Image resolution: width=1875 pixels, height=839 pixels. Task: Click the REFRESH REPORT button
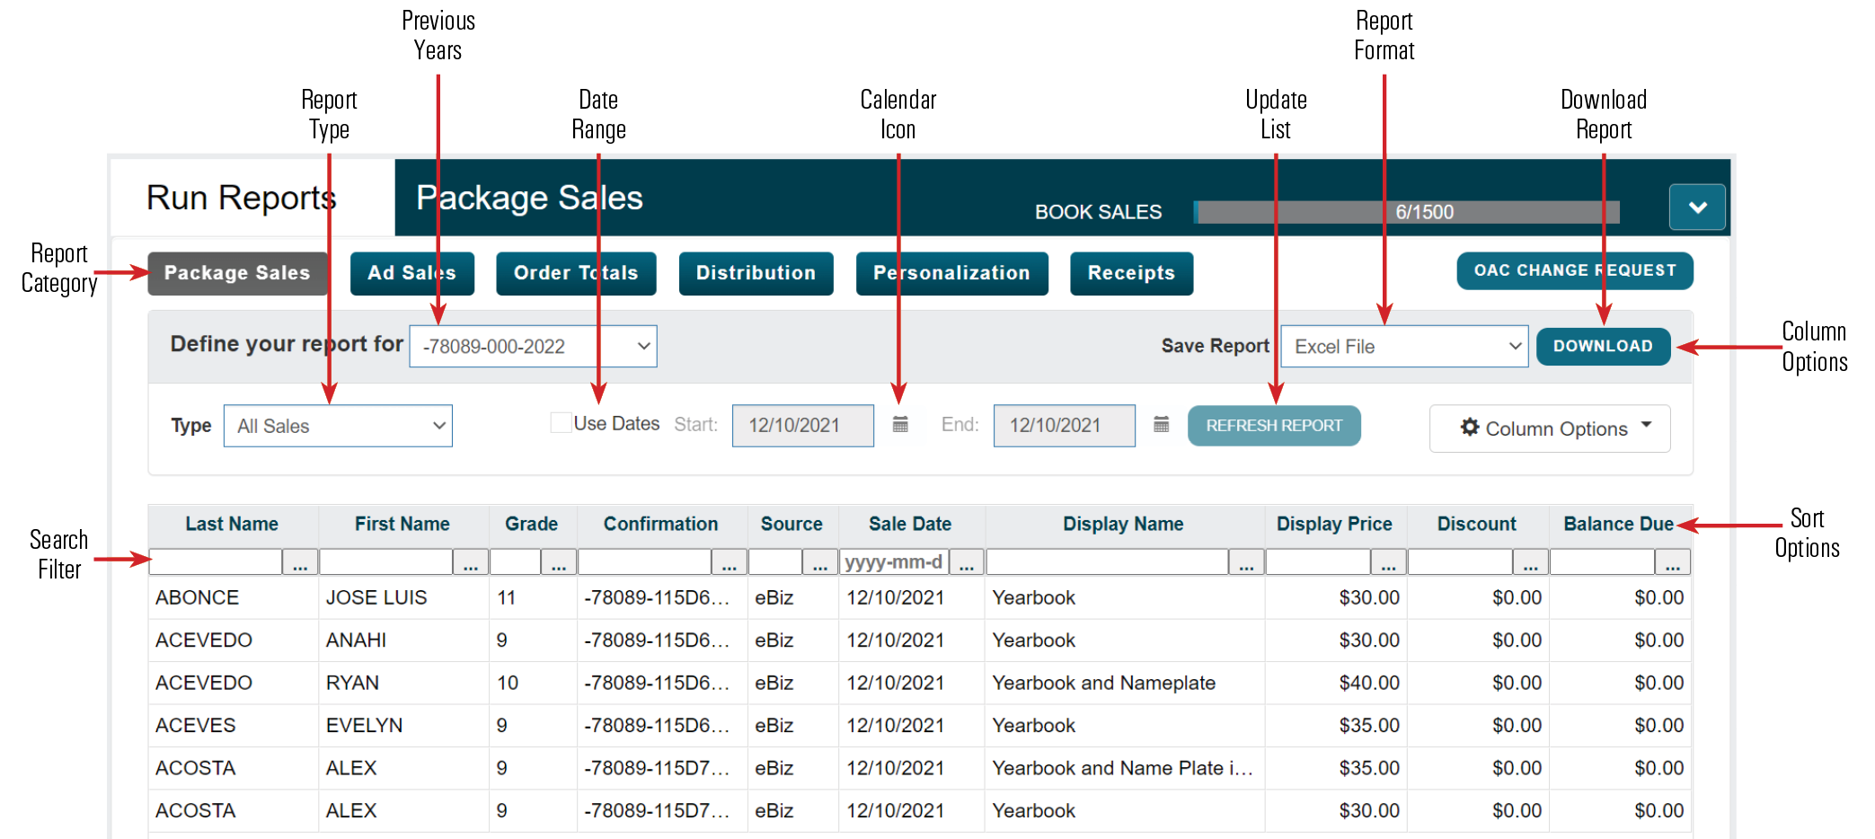click(1273, 426)
